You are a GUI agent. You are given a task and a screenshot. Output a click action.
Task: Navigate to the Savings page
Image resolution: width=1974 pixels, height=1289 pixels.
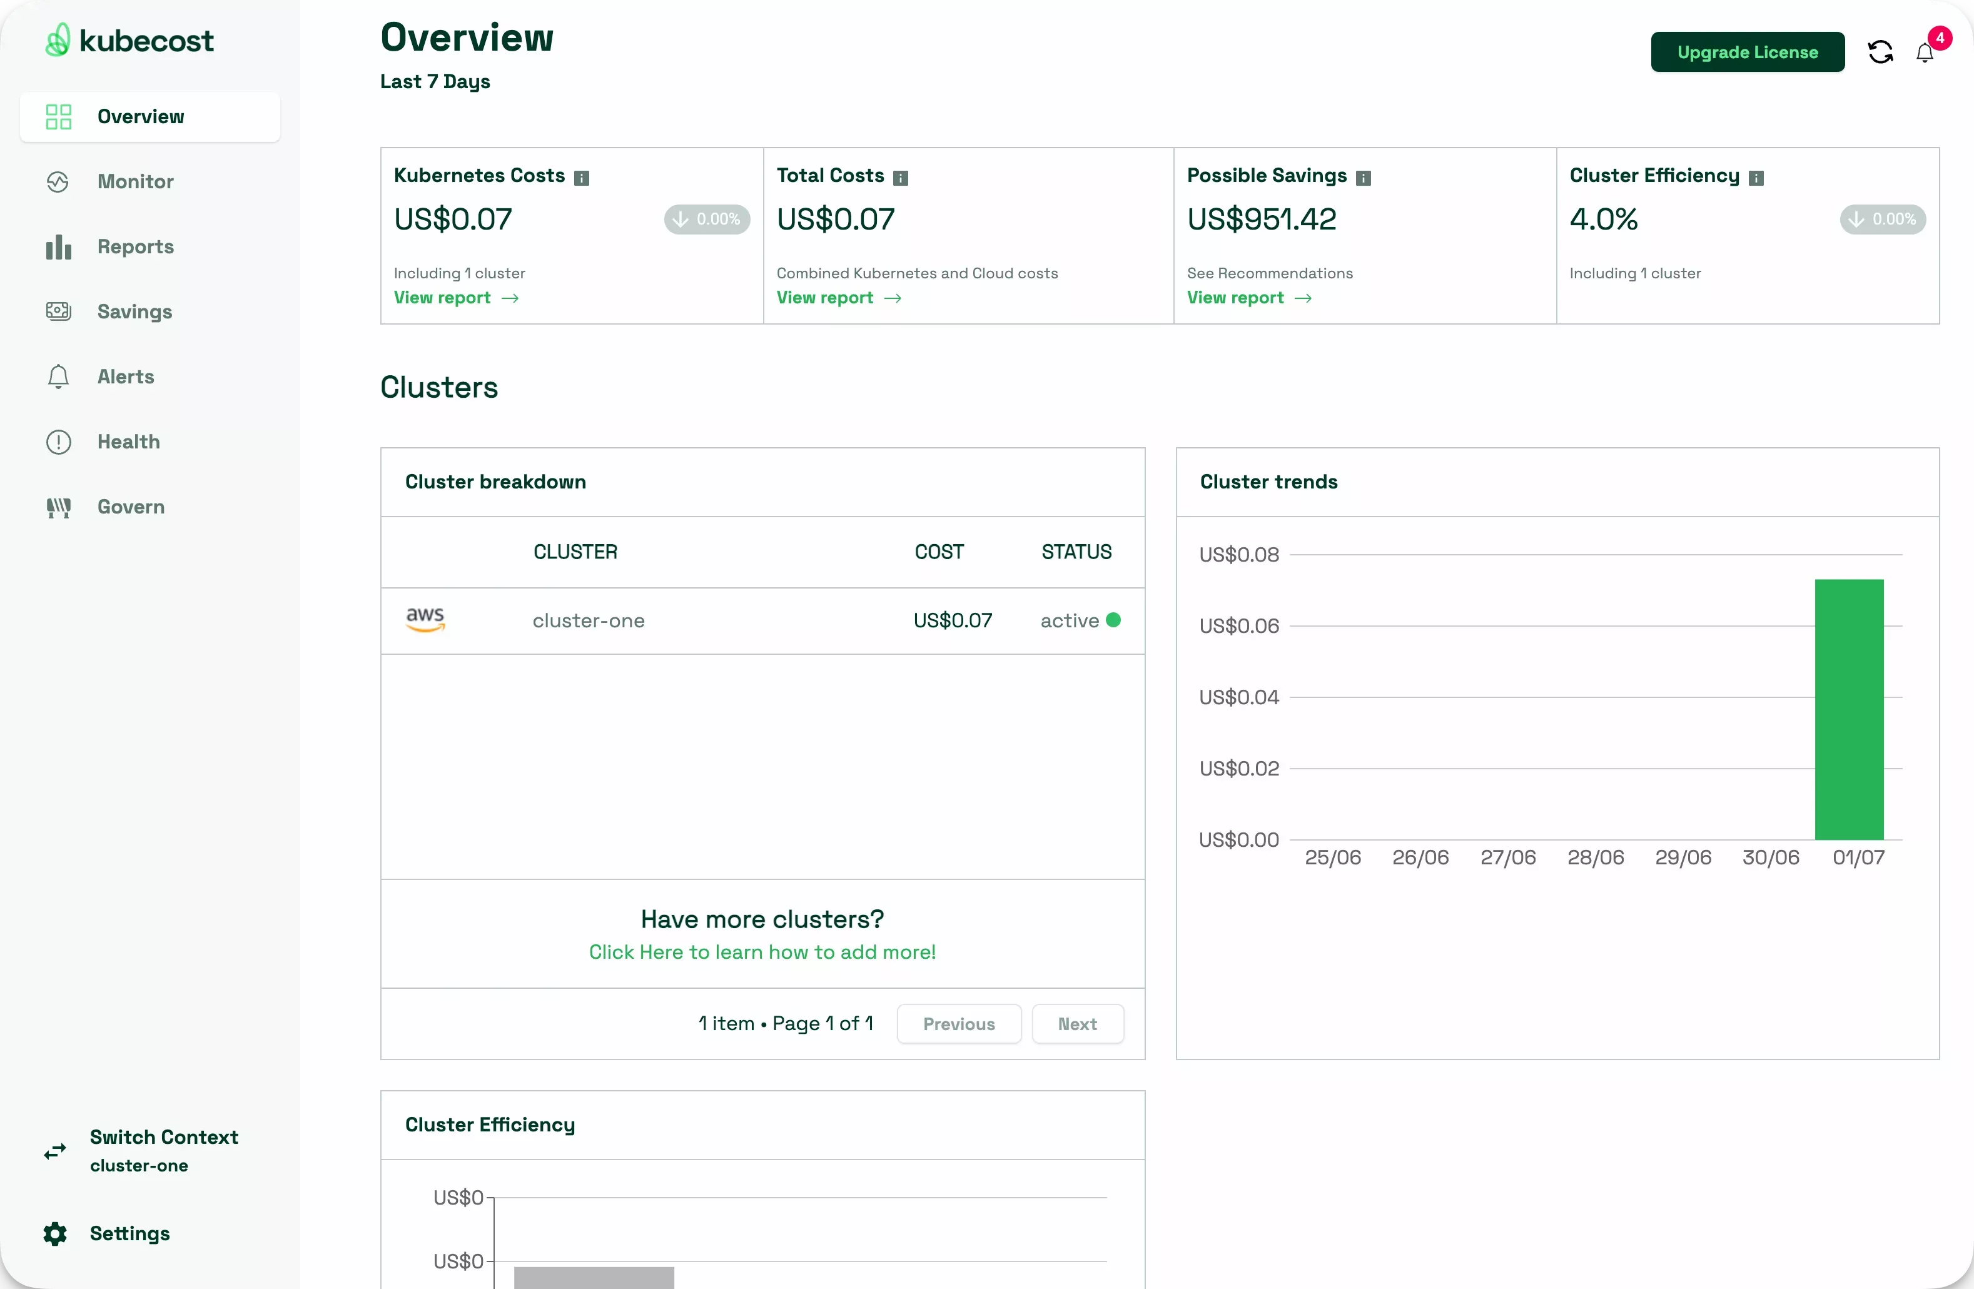click(134, 311)
